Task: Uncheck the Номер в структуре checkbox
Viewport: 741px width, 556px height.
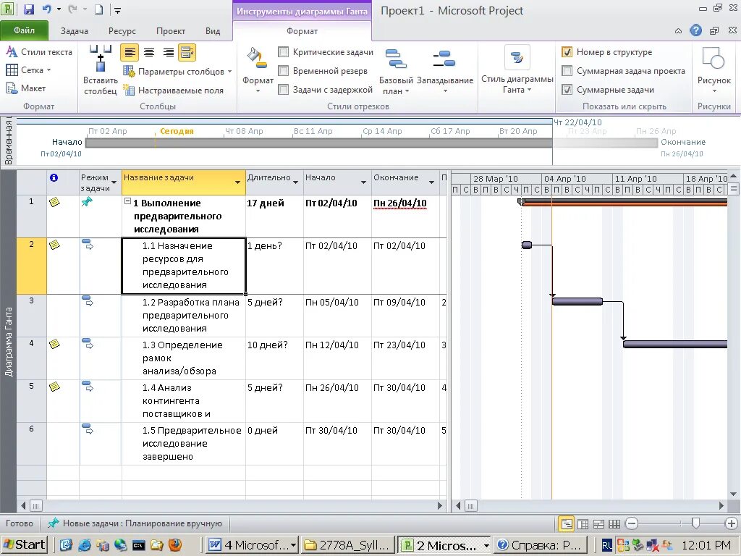Action: 567,52
